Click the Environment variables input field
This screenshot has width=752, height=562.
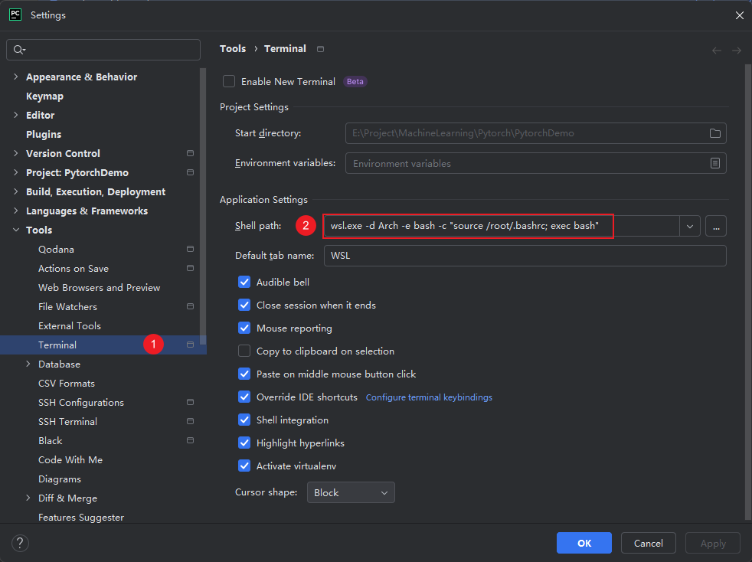tap(536, 164)
